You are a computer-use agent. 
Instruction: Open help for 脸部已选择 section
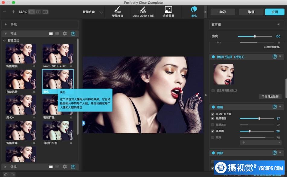click(275, 57)
